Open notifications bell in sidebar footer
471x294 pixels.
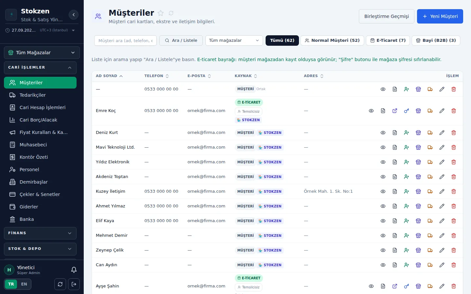[x=74, y=270]
